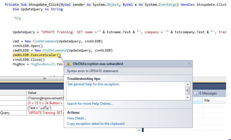This screenshot has width=231, height=140.
Task: Click the horizontal scrollbar thumb under code editor
Action: pyautogui.click(x=44, y=79)
